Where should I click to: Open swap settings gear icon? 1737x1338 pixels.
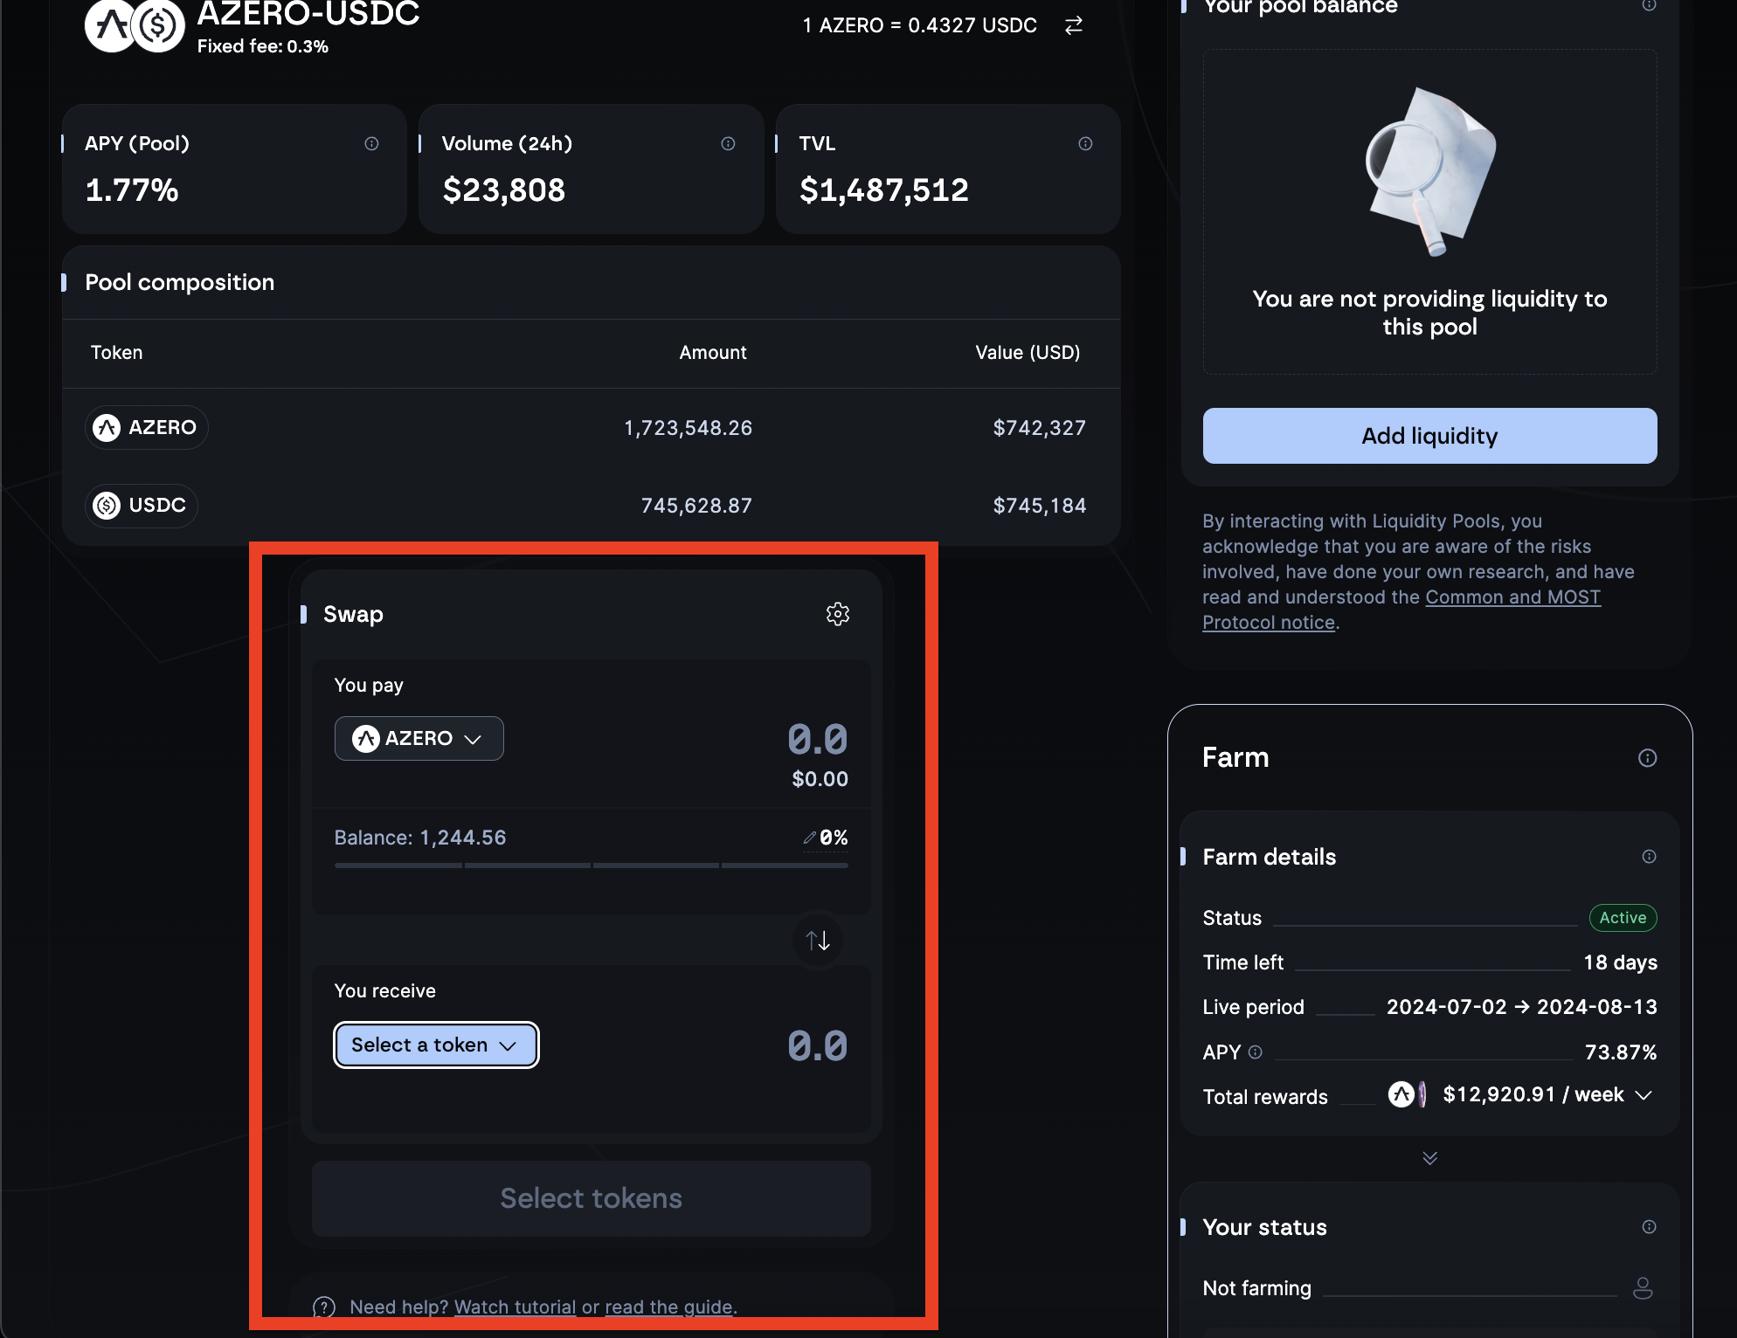click(837, 614)
